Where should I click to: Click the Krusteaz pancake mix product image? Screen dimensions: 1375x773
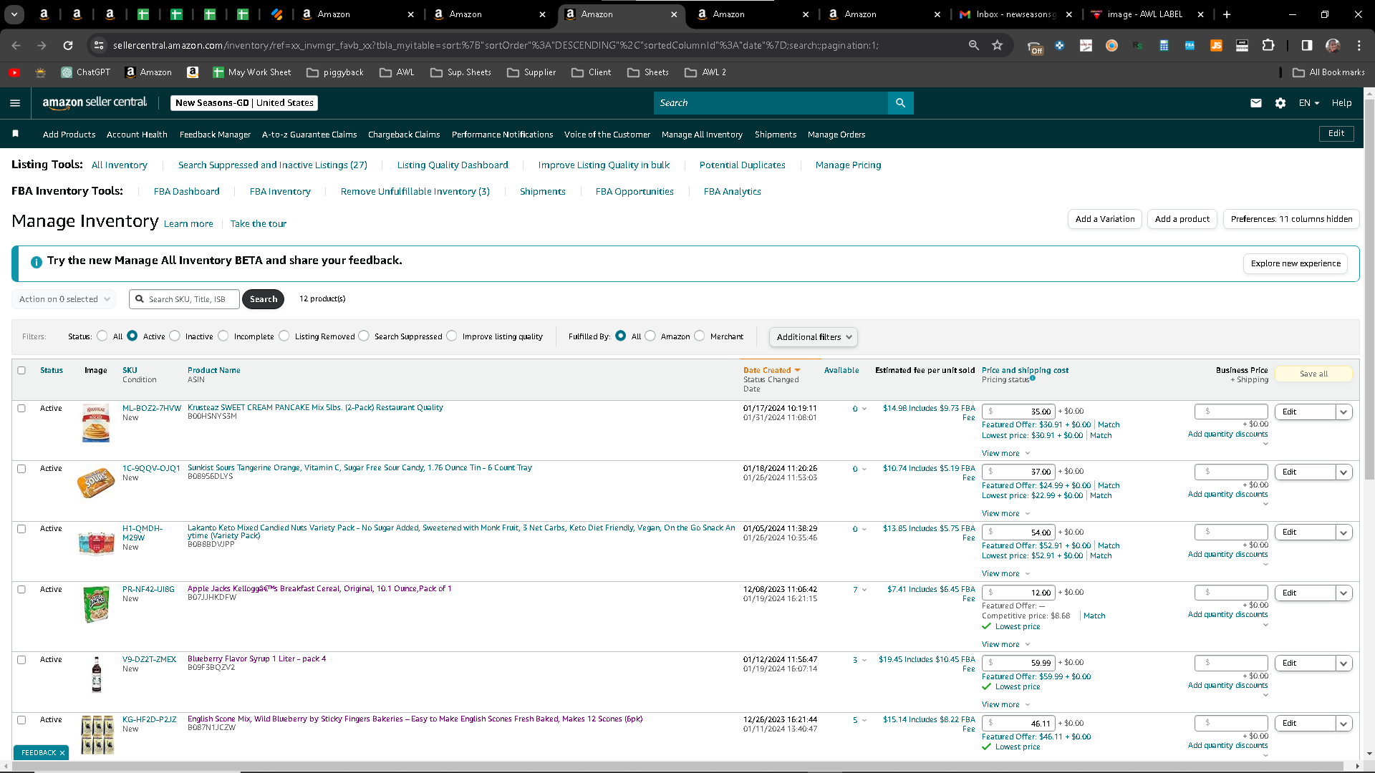96,423
